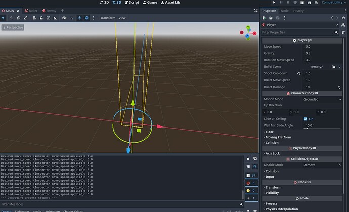
Task: Click the Perspective viewport button
Action: coord(13,27)
